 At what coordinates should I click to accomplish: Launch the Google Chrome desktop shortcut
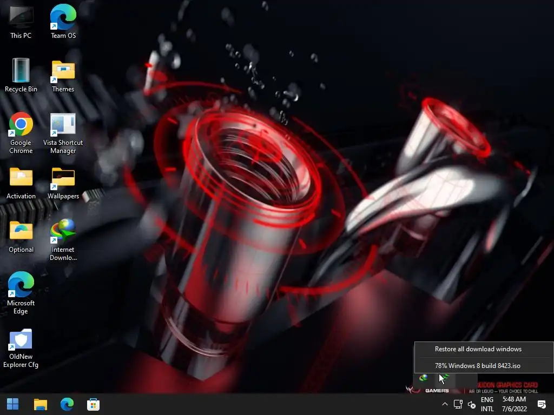point(21,133)
